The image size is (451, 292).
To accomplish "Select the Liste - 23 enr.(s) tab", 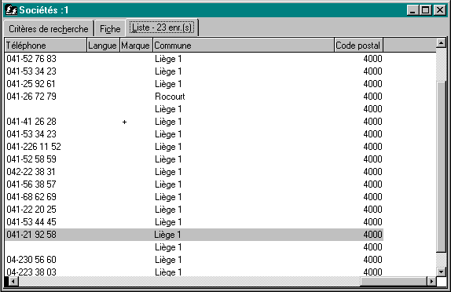I will [x=162, y=27].
